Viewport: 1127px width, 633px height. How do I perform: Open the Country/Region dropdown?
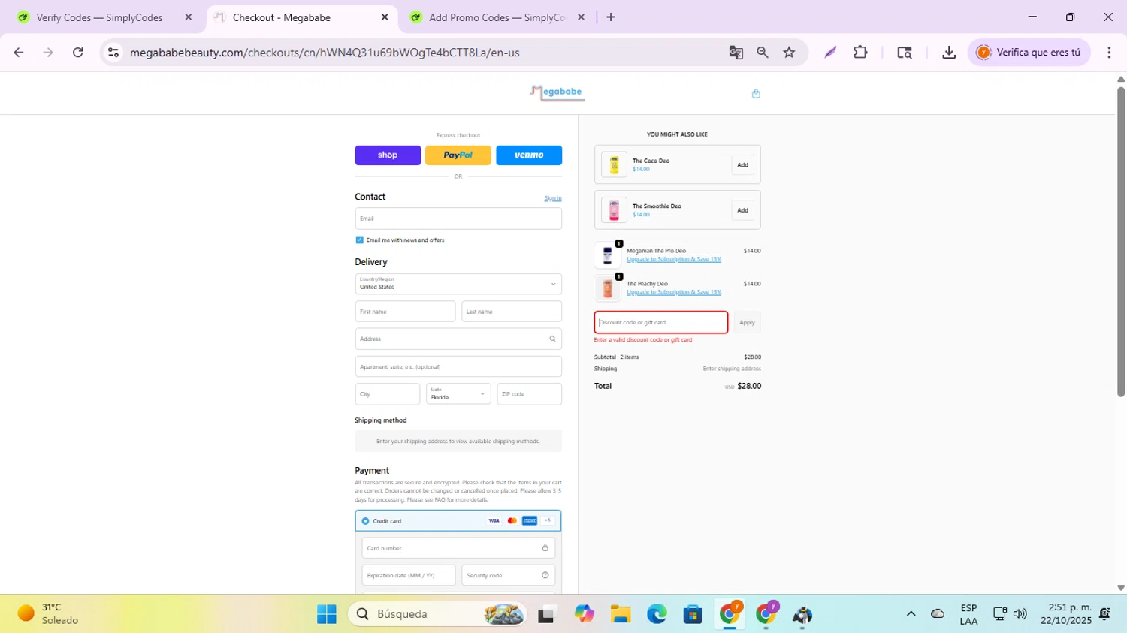(x=458, y=284)
